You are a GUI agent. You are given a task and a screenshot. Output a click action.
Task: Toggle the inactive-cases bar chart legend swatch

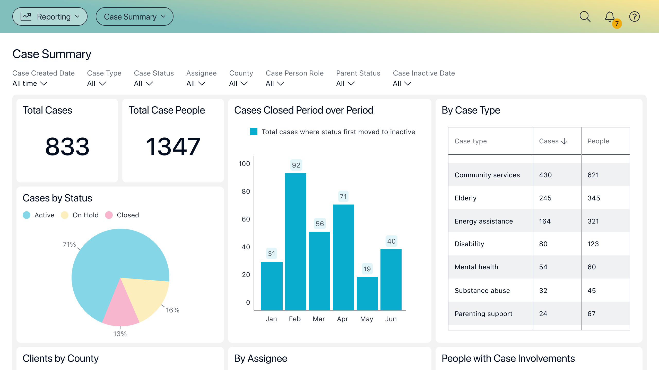254,132
